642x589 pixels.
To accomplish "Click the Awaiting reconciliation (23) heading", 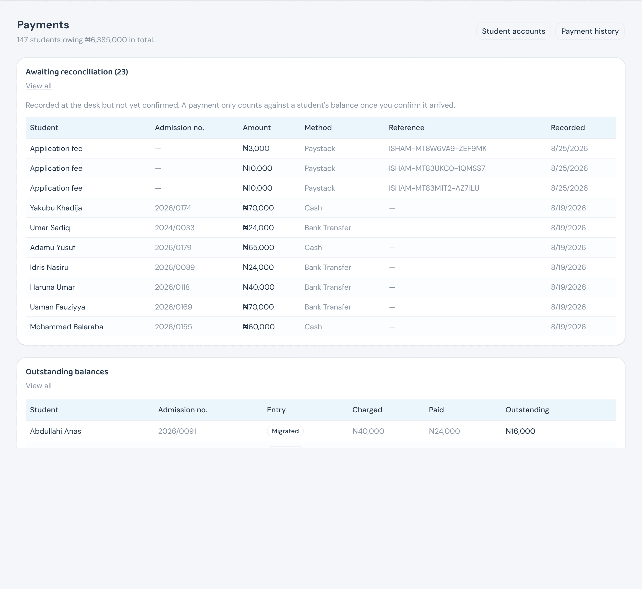I will (x=77, y=72).
